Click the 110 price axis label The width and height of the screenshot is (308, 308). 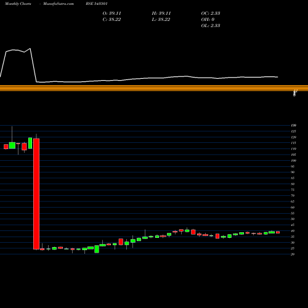click(293, 149)
